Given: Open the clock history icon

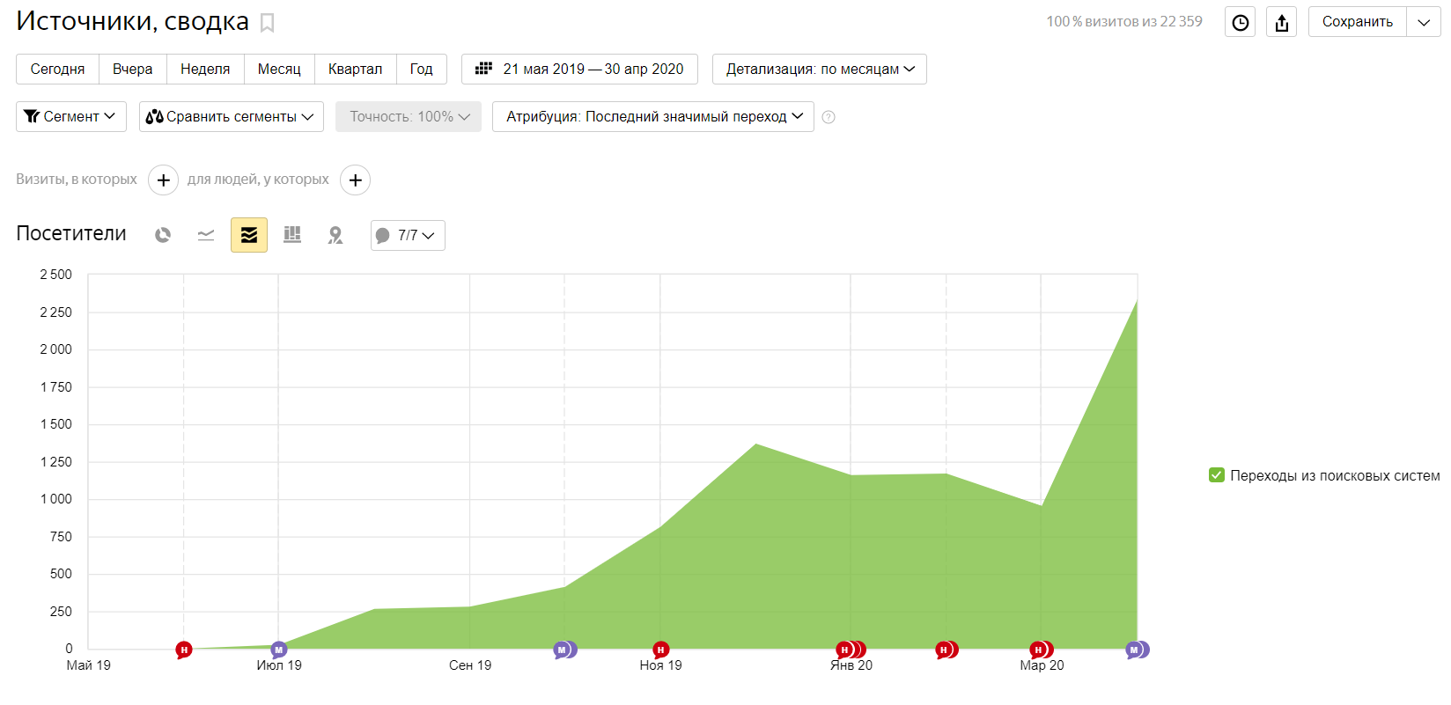Looking at the screenshot, I should pyautogui.click(x=1240, y=22).
